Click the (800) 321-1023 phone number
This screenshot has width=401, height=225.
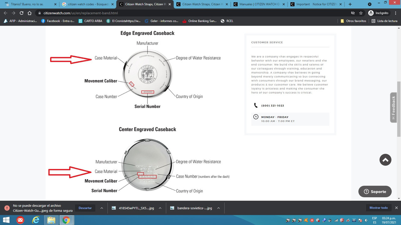(x=273, y=106)
